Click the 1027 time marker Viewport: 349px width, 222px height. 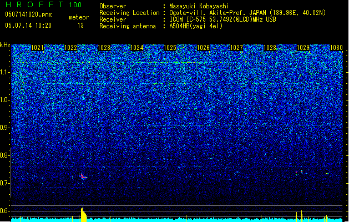tap(236, 48)
